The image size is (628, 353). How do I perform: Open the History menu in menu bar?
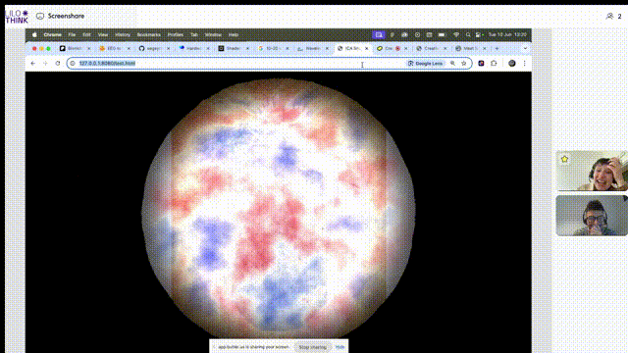coord(123,35)
